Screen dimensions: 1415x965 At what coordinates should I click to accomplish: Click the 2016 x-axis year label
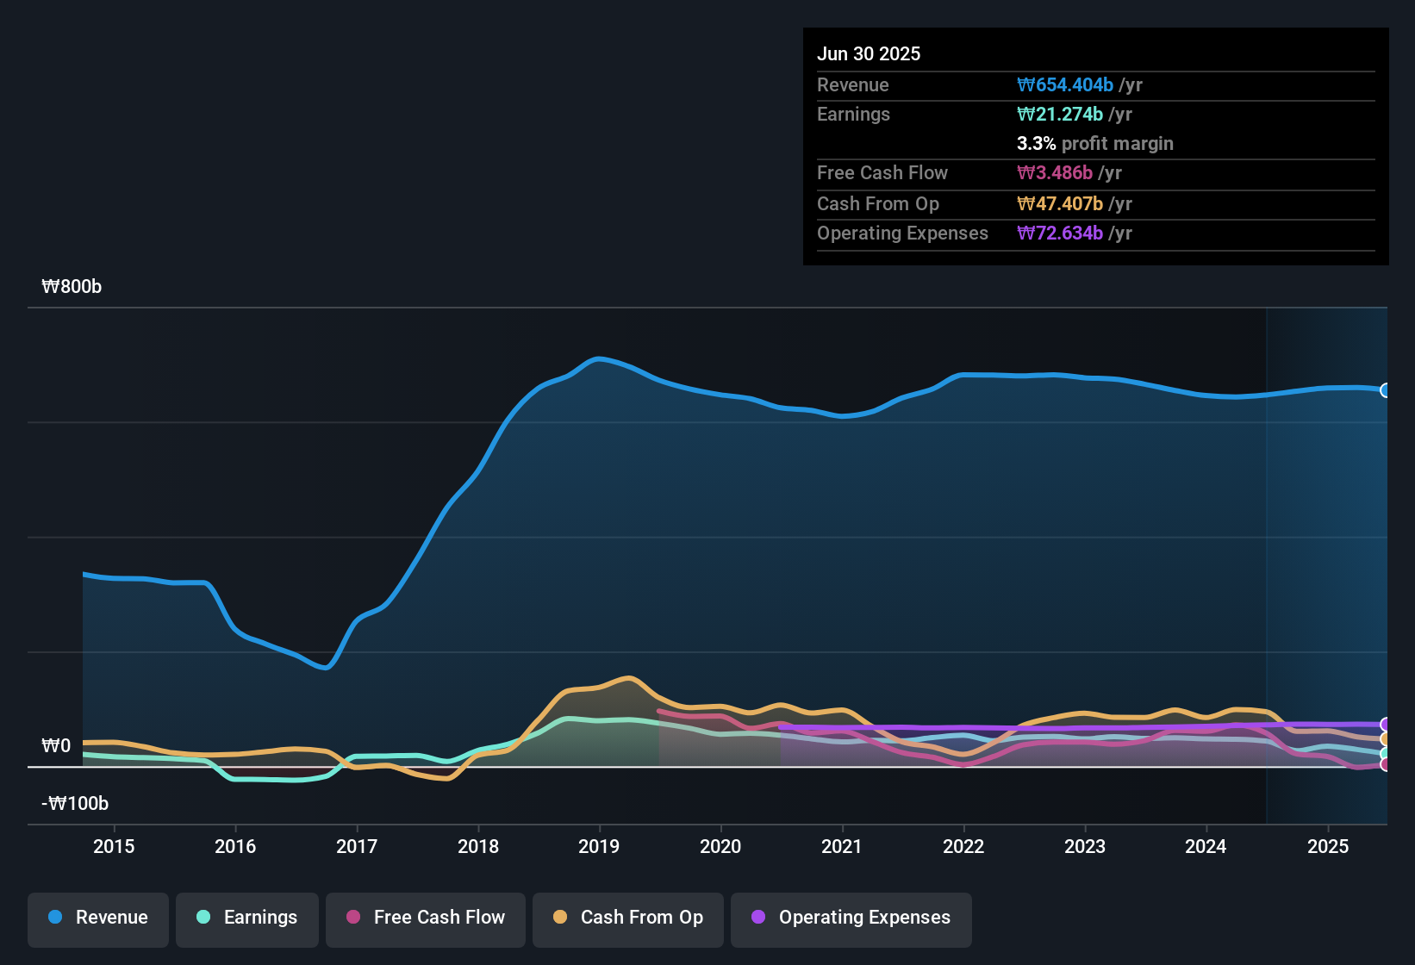pyautogui.click(x=235, y=846)
